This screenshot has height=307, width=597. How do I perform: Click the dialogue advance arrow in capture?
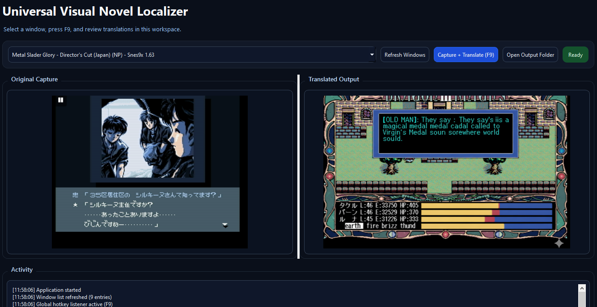click(x=225, y=225)
